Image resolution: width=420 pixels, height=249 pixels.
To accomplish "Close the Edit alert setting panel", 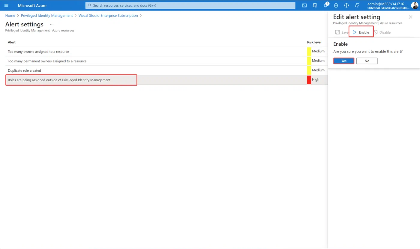I will tap(410, 17).
